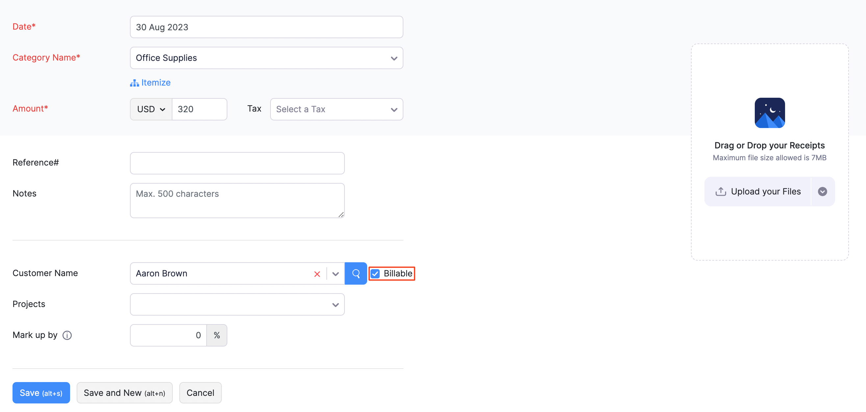Focus the Reference# input field

pyautogui.click(x=237, y=163)
